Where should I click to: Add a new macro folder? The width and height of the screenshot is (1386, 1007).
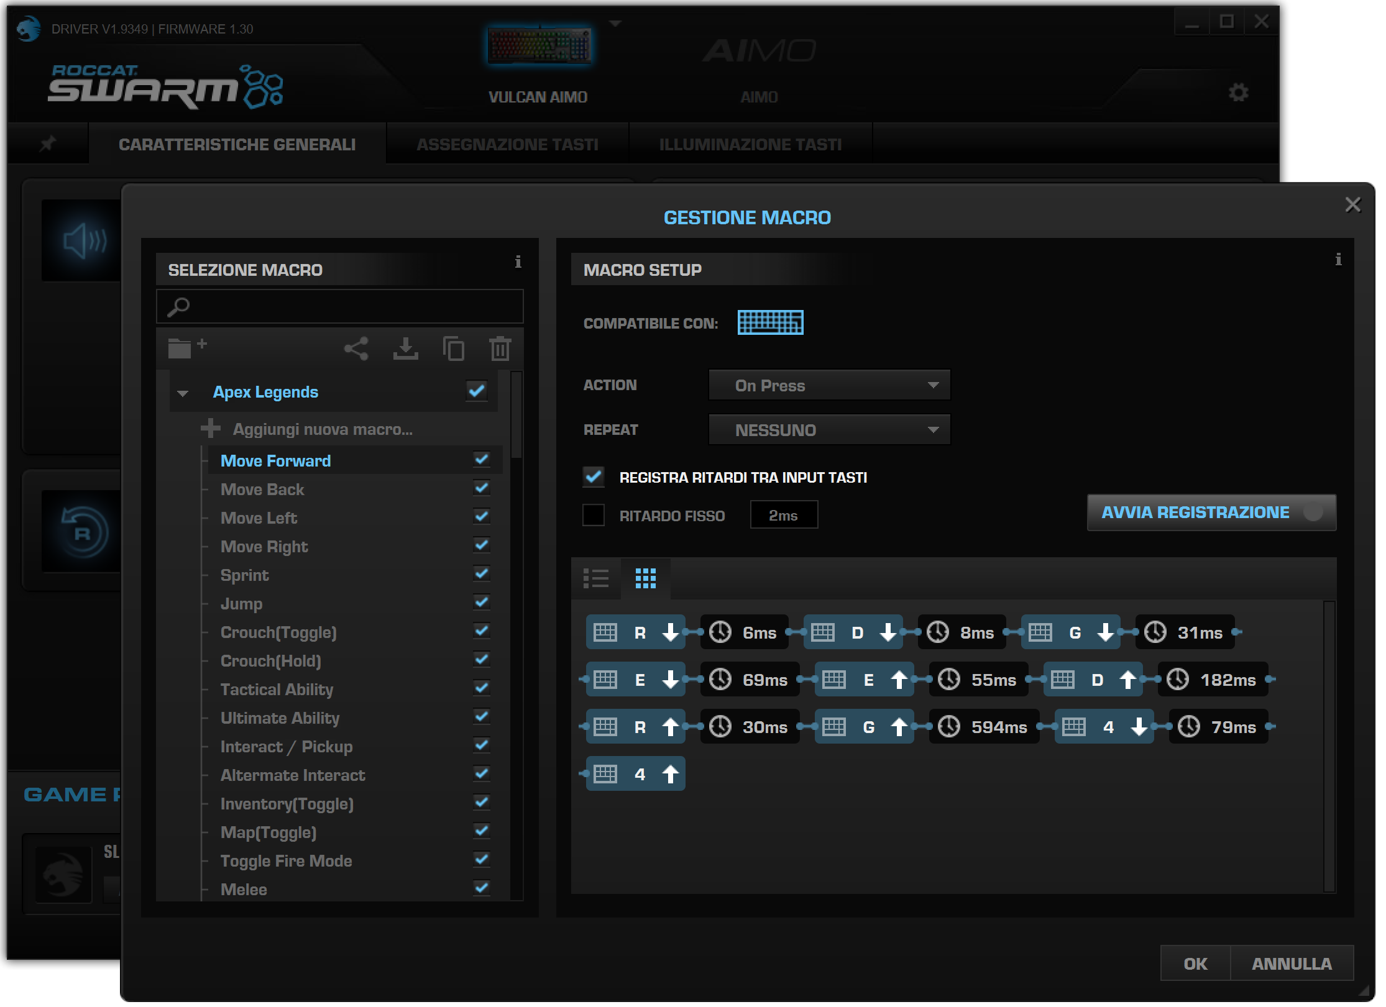click(186, 348)
